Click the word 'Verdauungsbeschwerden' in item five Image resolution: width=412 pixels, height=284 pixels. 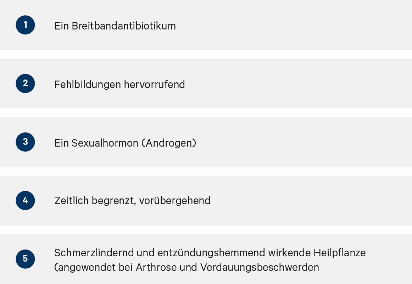pyautogui.click(x=260, y=267)
